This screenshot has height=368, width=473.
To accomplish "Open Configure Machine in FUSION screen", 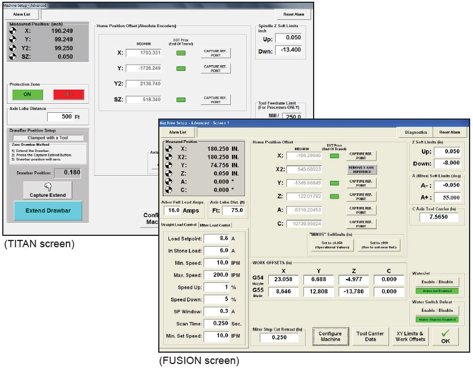I will 330,336.
